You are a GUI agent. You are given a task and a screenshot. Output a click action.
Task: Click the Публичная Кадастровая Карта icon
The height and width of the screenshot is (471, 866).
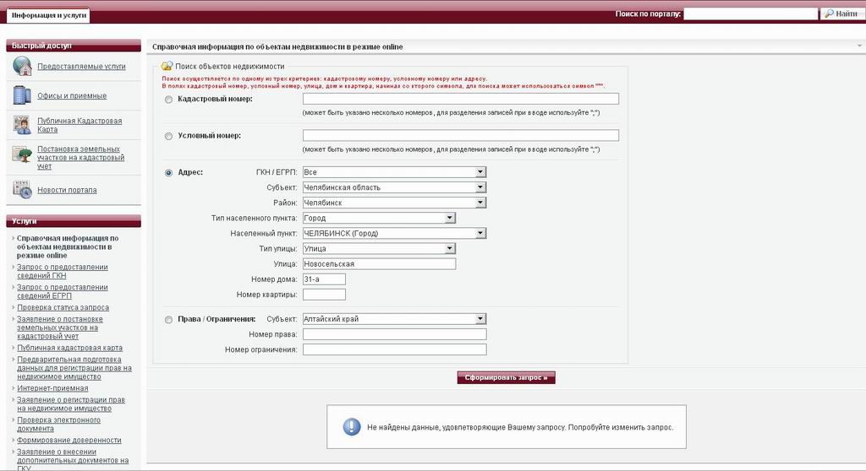click(23, 125)
